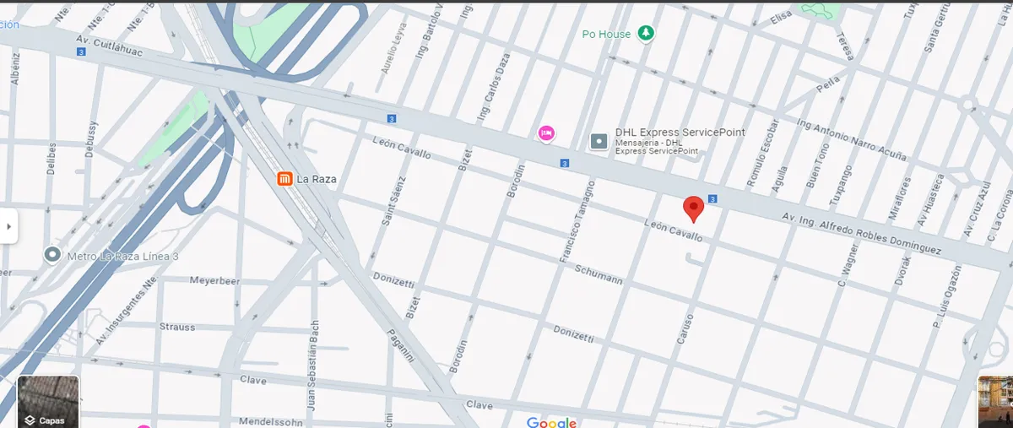
Task: Click the Google logo at map bottom
Action: click(x=551, y=422)
